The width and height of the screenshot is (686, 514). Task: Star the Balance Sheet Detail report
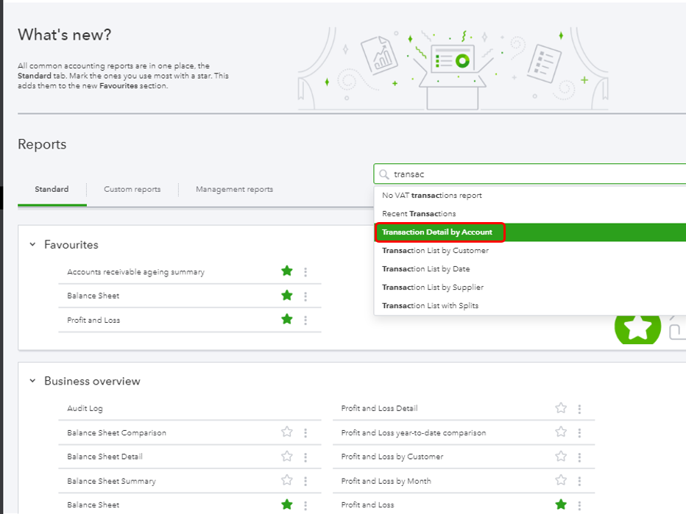[x=287, y=457]
